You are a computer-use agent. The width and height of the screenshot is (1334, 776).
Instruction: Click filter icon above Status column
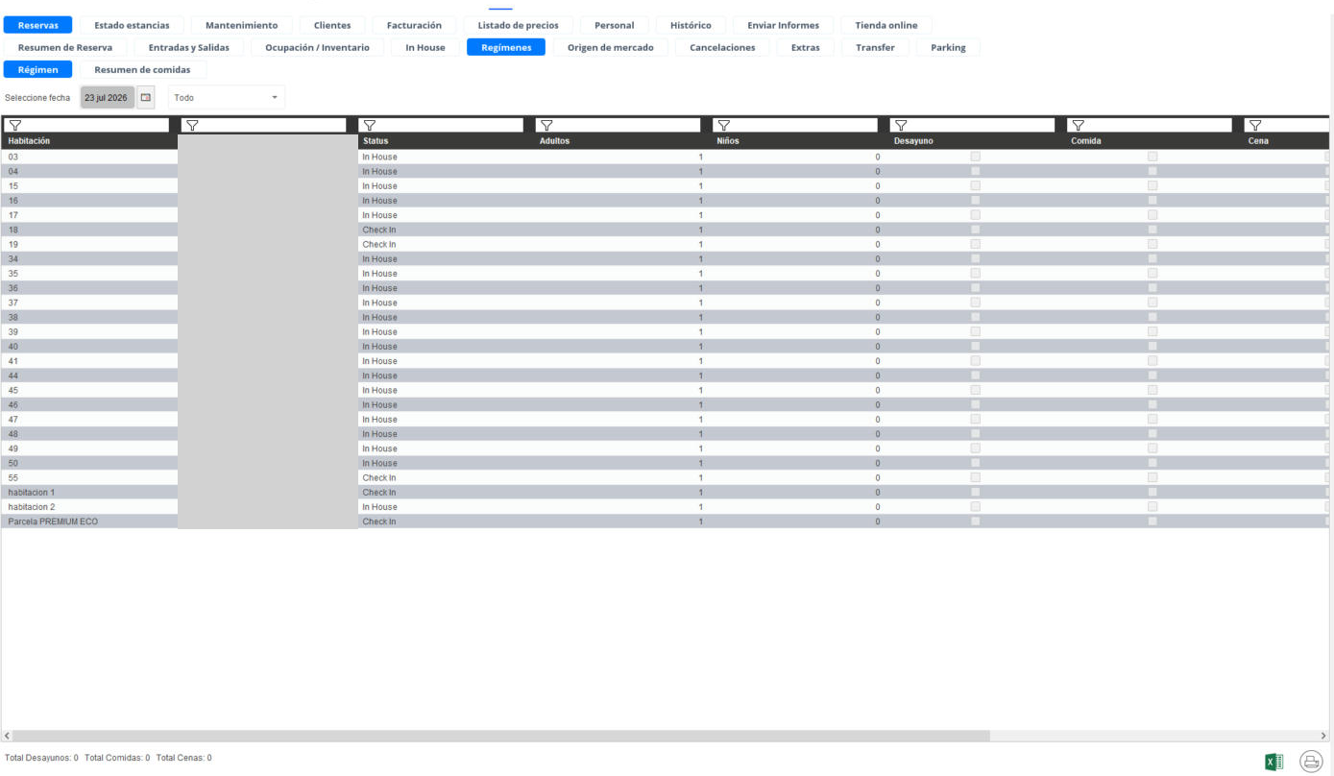pos(369,125)
